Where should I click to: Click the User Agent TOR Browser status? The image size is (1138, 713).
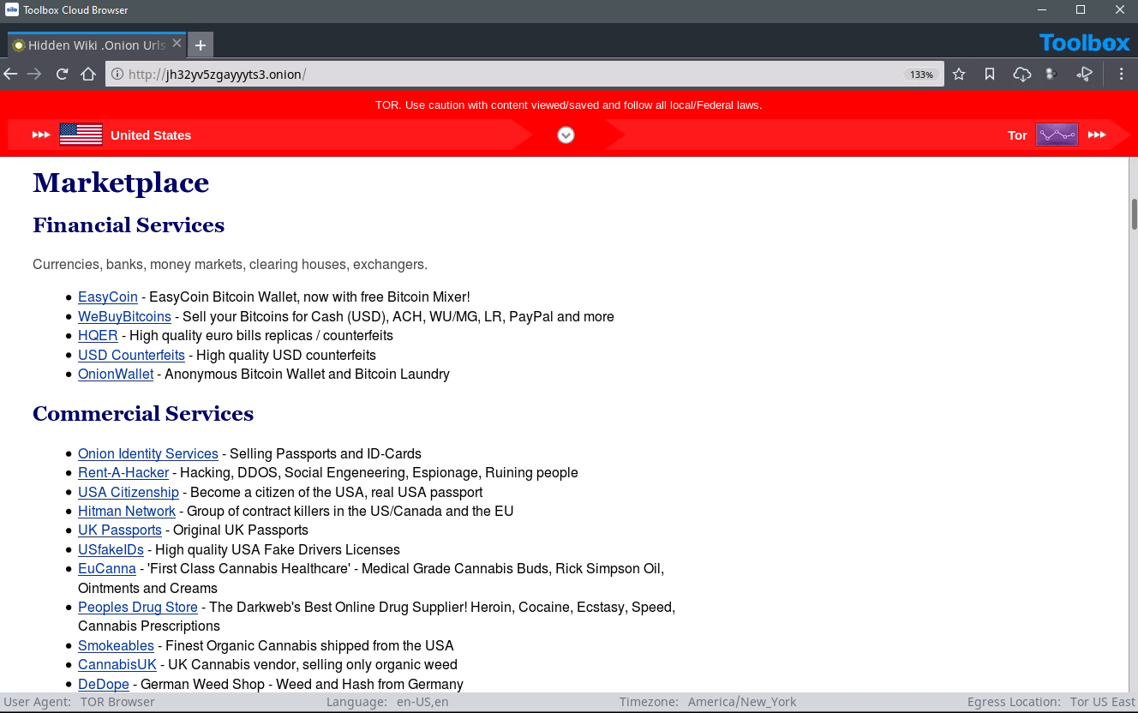80,702
